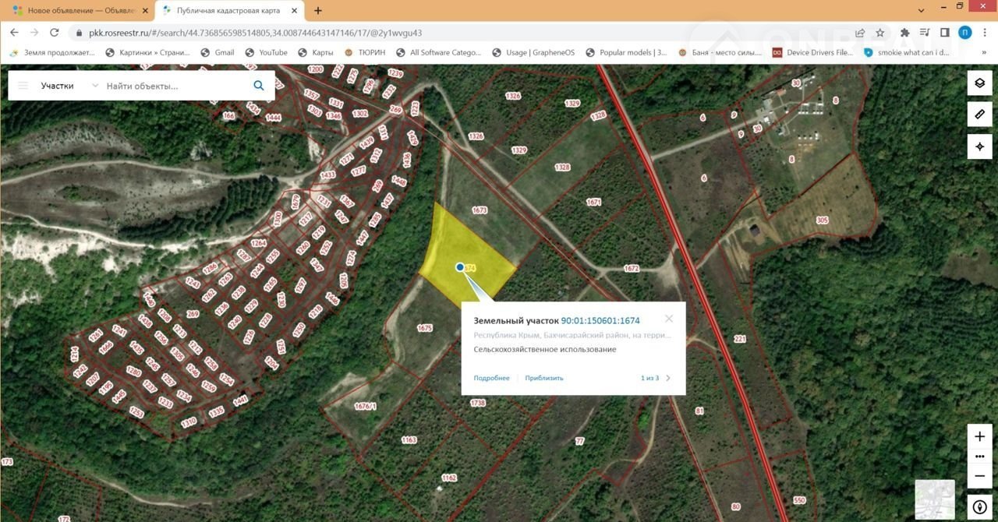Open the map layers panel
Viewport: 998px width, 522px height.
979,83
